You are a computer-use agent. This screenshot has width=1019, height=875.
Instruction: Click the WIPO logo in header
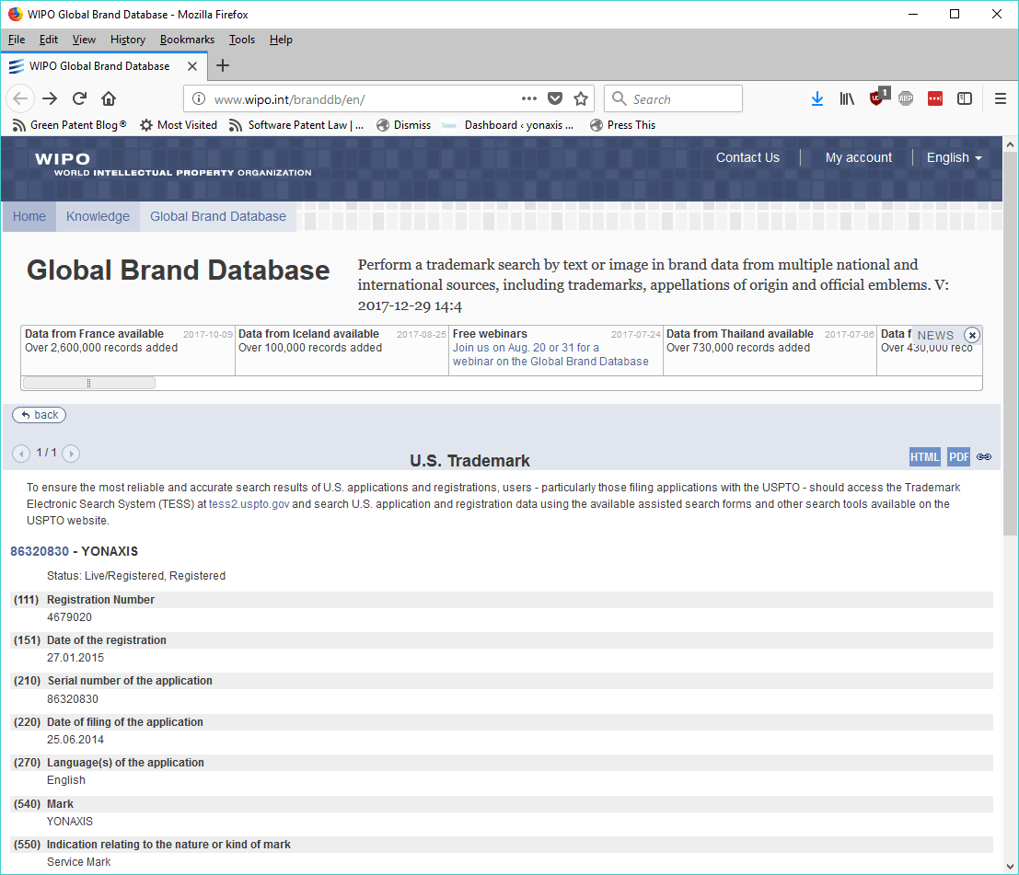(x=173, y=165)
